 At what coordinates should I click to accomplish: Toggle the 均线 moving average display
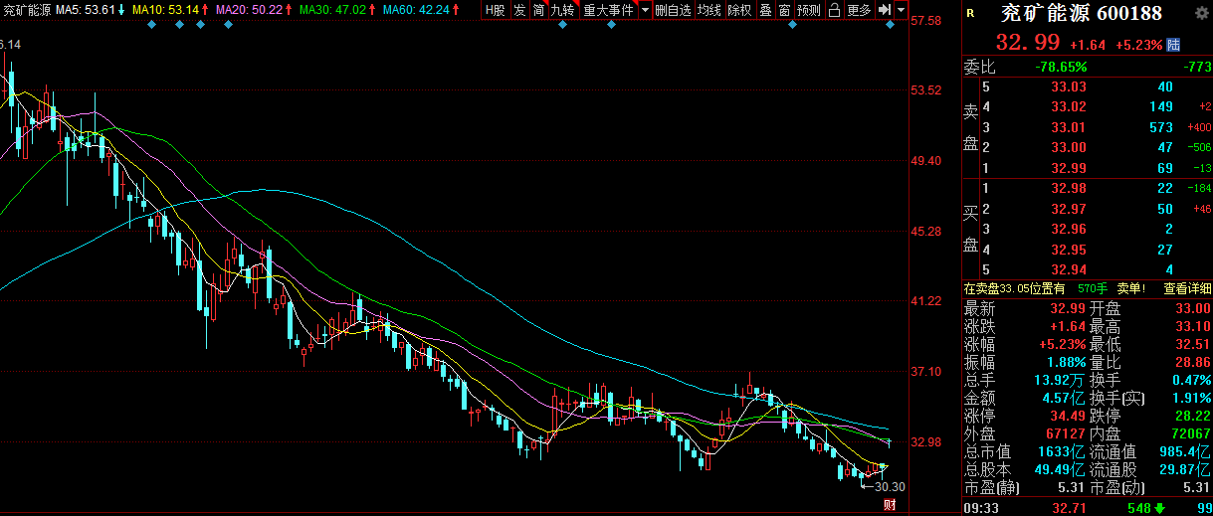[x=708, y=10]
